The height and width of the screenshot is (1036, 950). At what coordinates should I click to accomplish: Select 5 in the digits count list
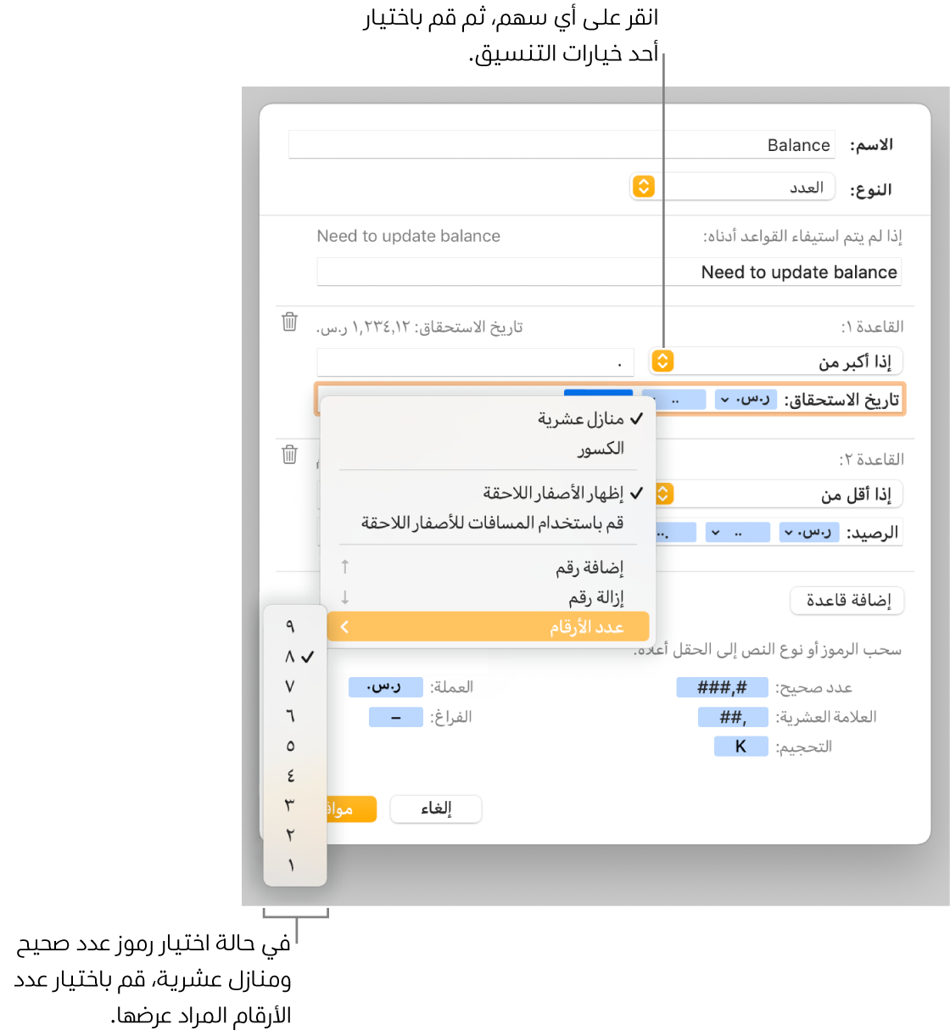coord(290,746)
